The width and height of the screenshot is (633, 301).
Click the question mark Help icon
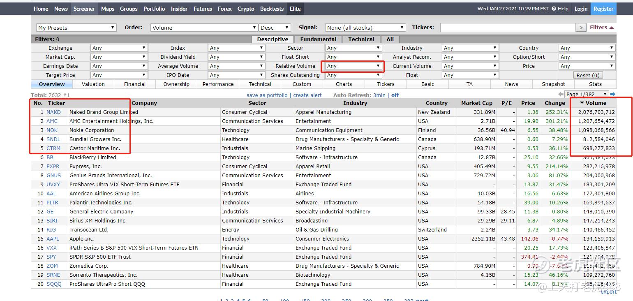(554, 9)
